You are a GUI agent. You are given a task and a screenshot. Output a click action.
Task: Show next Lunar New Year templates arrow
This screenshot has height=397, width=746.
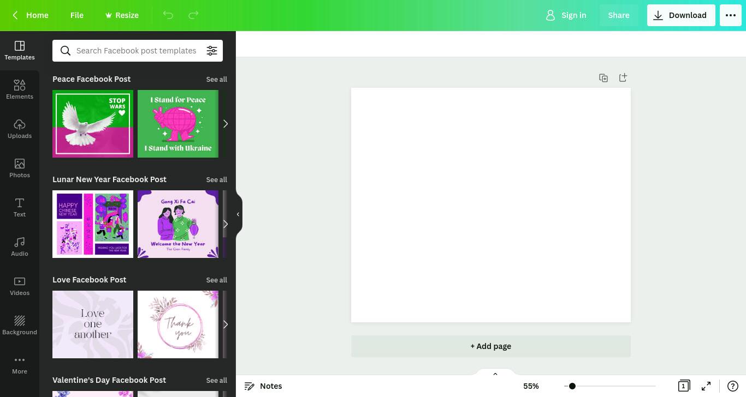point(226,224)
